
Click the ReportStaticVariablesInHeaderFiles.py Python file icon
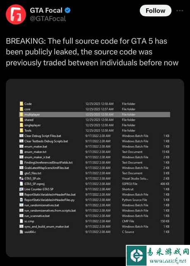[22, 200]
